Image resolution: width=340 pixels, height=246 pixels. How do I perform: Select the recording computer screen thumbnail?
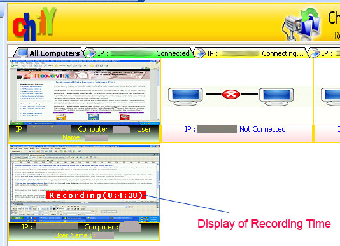point(84,184)
